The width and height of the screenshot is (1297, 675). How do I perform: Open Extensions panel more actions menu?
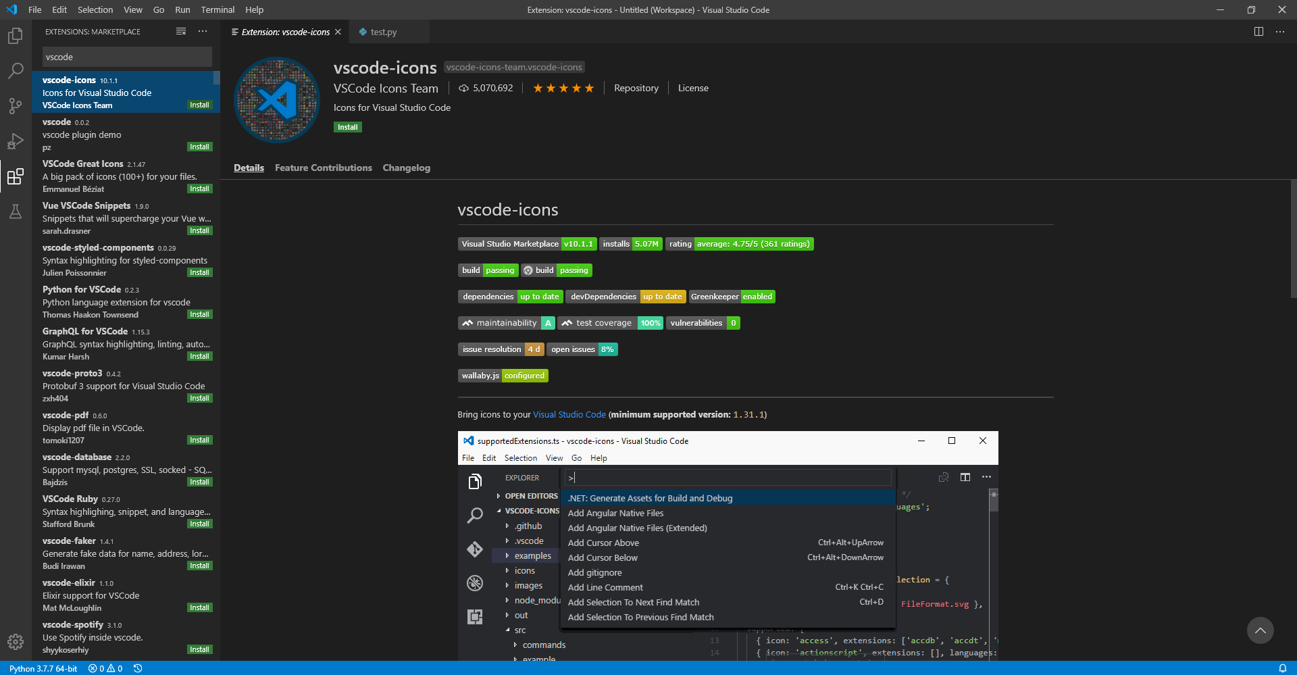point(203,32)
